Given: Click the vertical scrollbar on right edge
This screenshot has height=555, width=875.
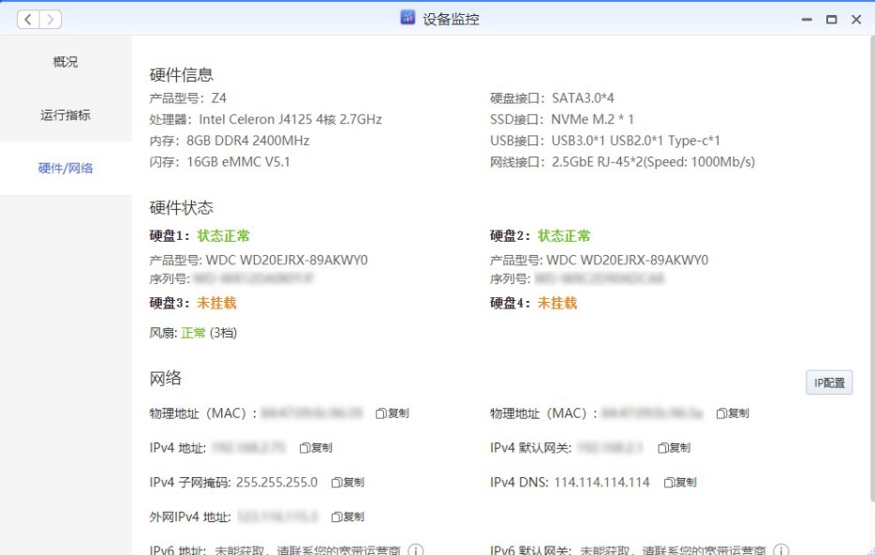Looking at the screenshot, I should click(x=872, y=268).
